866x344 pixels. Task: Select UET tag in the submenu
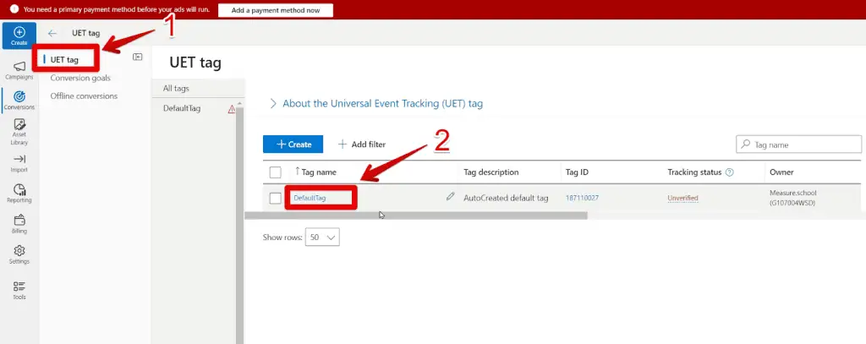[x=64, y=60]
